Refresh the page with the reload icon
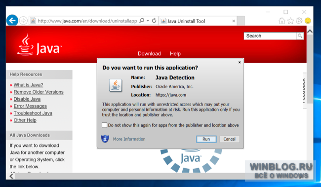The image size is (321, 187). (x=154, y=21)
